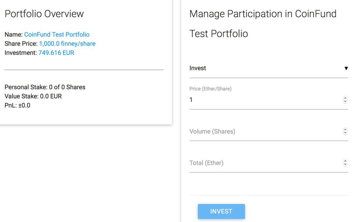Click the down arrow of the Price stepper
355x222 pixels.
(345, 101)
